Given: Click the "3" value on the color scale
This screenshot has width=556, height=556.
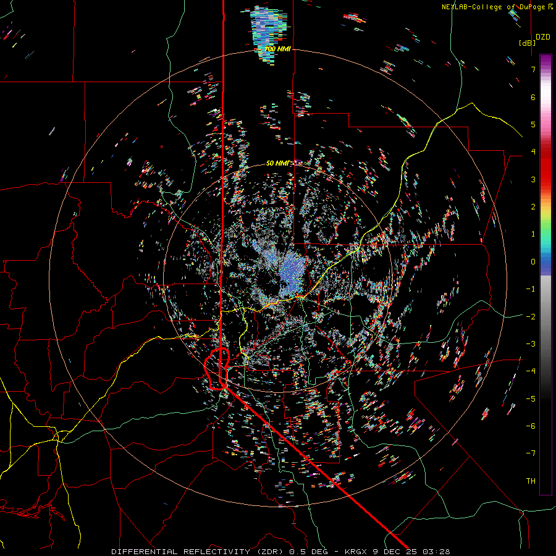Looking at the screenshot, I should (533, 179).
